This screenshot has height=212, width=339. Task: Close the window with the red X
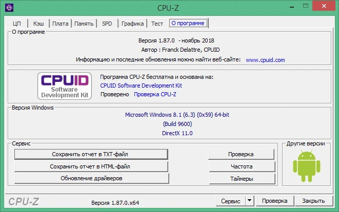point(324,6)
